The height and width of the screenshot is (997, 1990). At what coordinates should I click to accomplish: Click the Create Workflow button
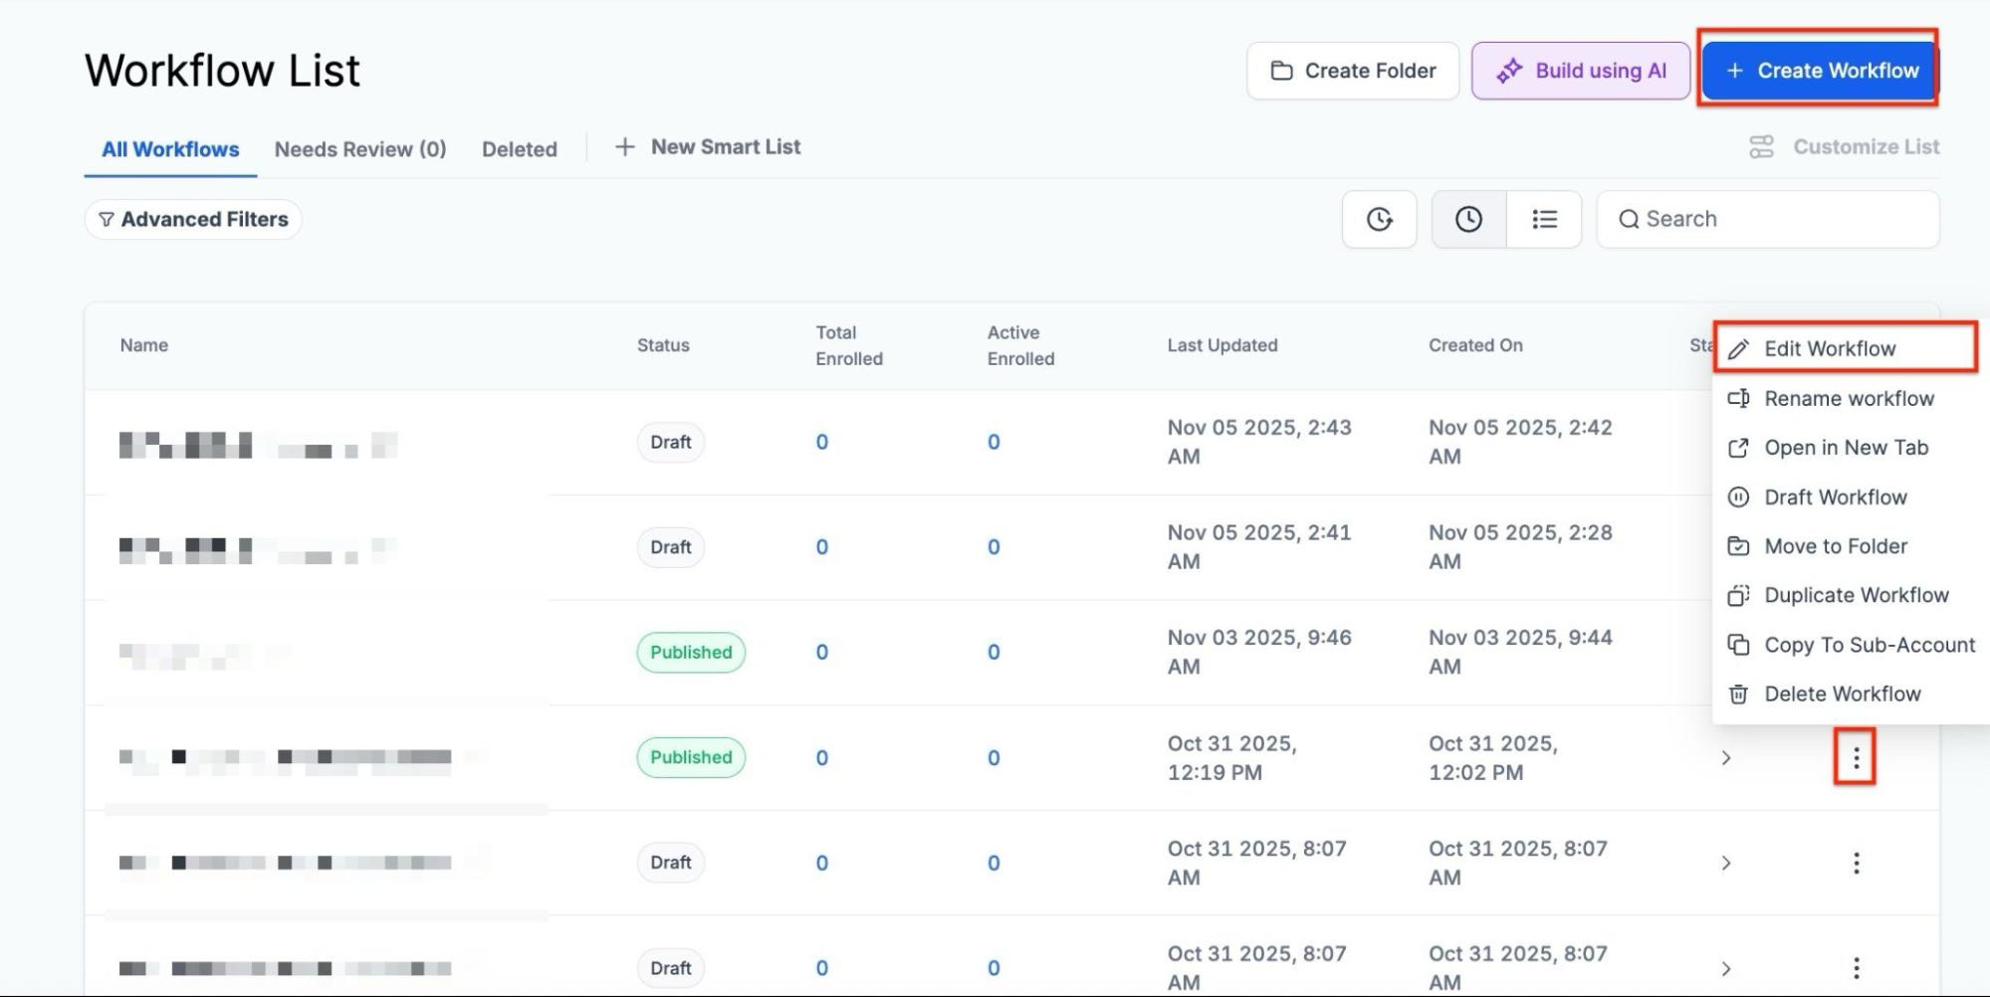pyautogui.click(x=1821, y=71)
